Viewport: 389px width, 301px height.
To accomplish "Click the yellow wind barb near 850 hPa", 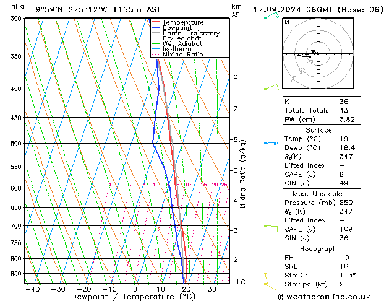I will [266, 273].
